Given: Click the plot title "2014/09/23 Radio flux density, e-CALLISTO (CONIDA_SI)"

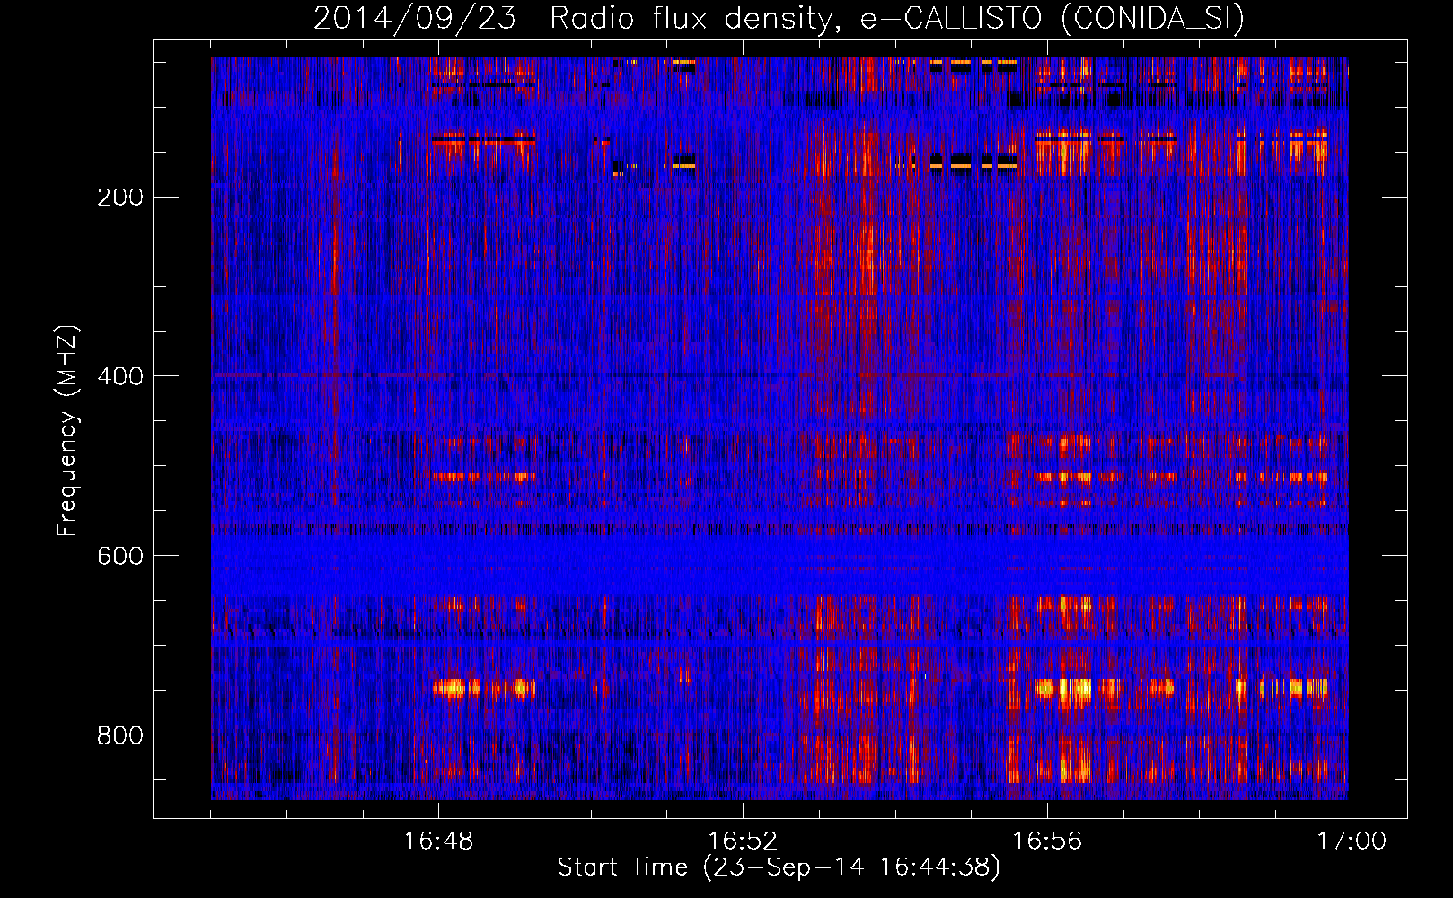Looking at the screenshot, I should [779, 18].
